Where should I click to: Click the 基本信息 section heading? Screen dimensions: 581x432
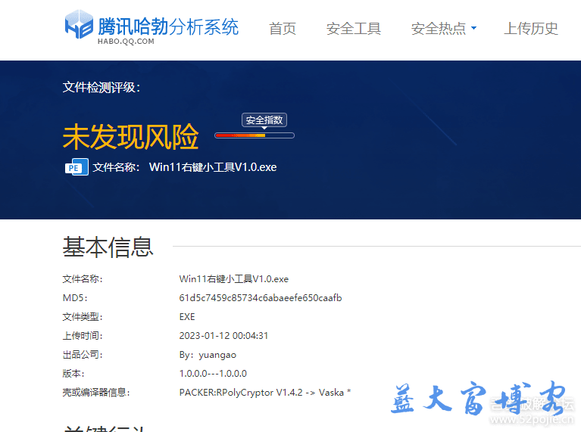point(108,247)
